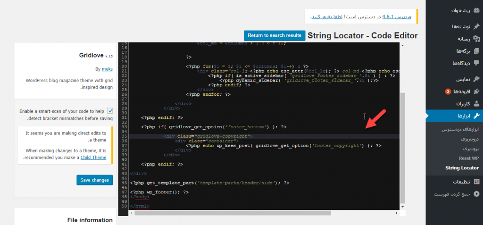Click the Dashboard (پیشخوان) icon in sidebar
483x225 pixels.
(x=476, y=10)
